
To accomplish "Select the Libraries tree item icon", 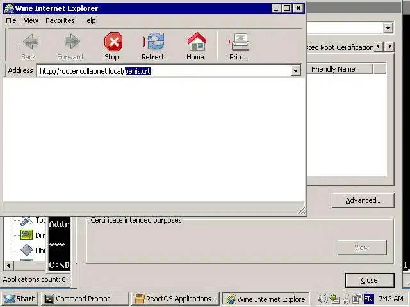I will pos(27,250).
